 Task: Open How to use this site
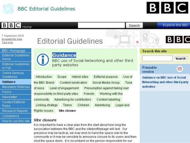(x=15, y=121)
